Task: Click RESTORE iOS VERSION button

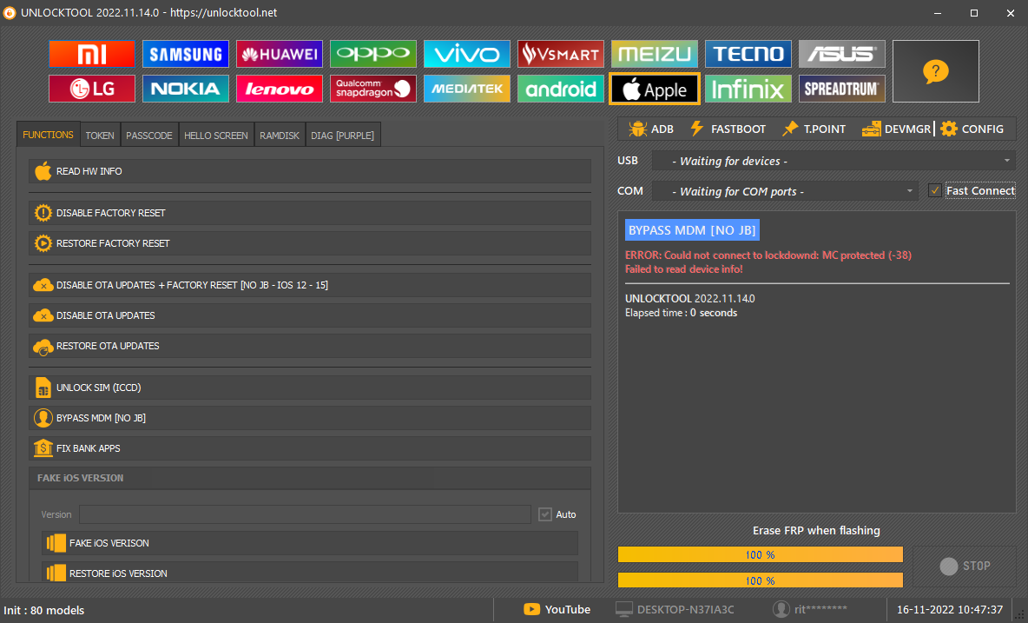Action: [x=309, y=573]
